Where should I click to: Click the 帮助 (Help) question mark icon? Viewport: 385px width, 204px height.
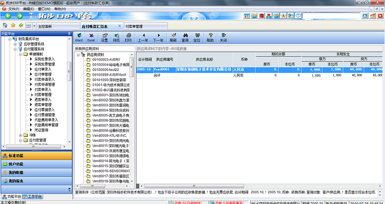coord(210,37)
